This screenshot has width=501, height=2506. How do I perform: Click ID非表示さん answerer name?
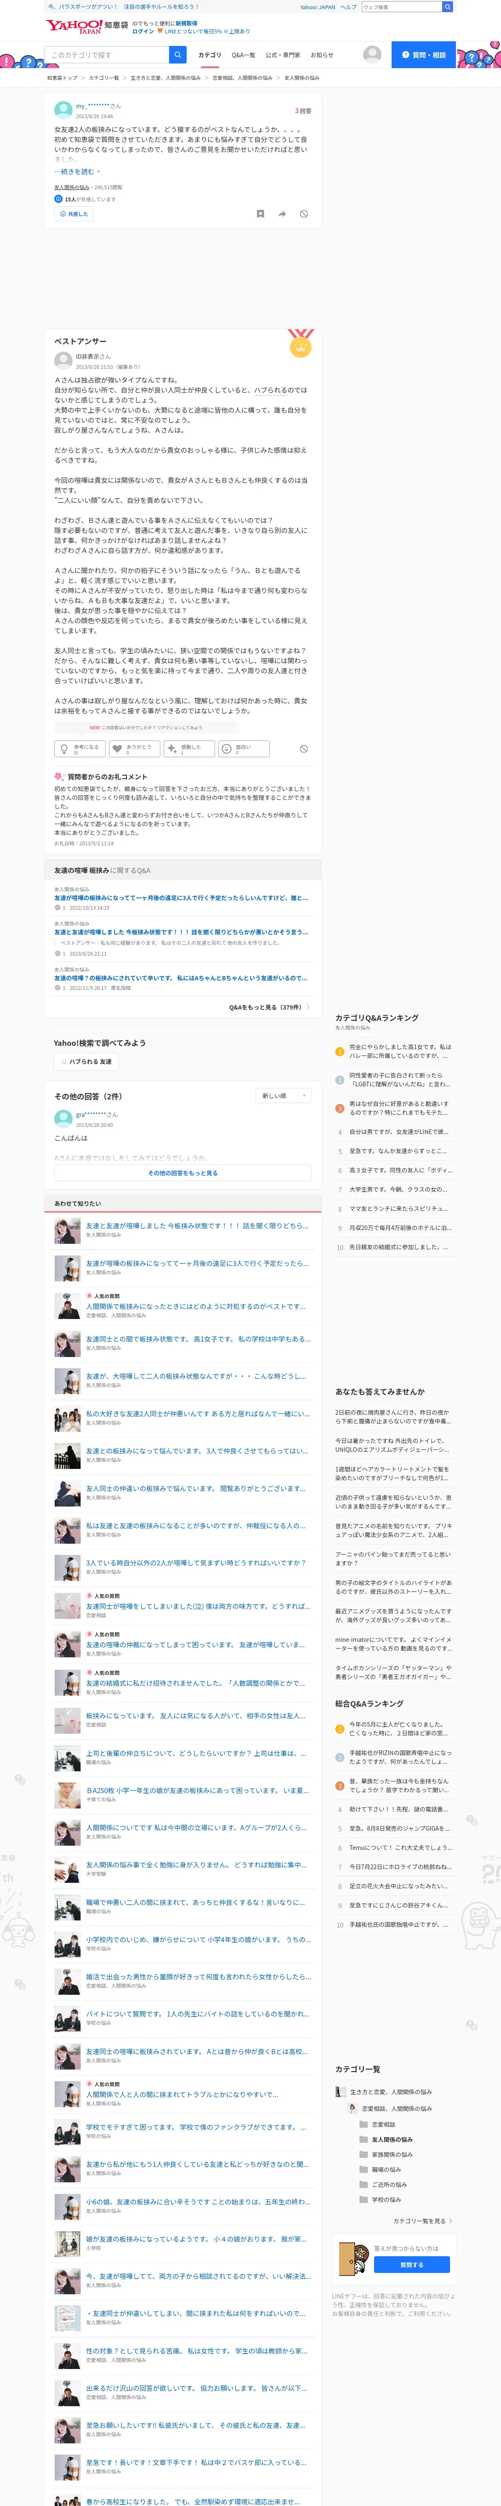(x=94, y=357)
